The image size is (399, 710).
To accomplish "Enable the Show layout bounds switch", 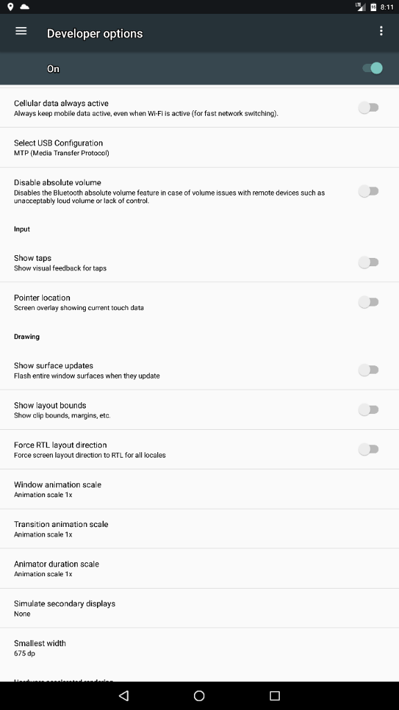I will coord(369,410).
